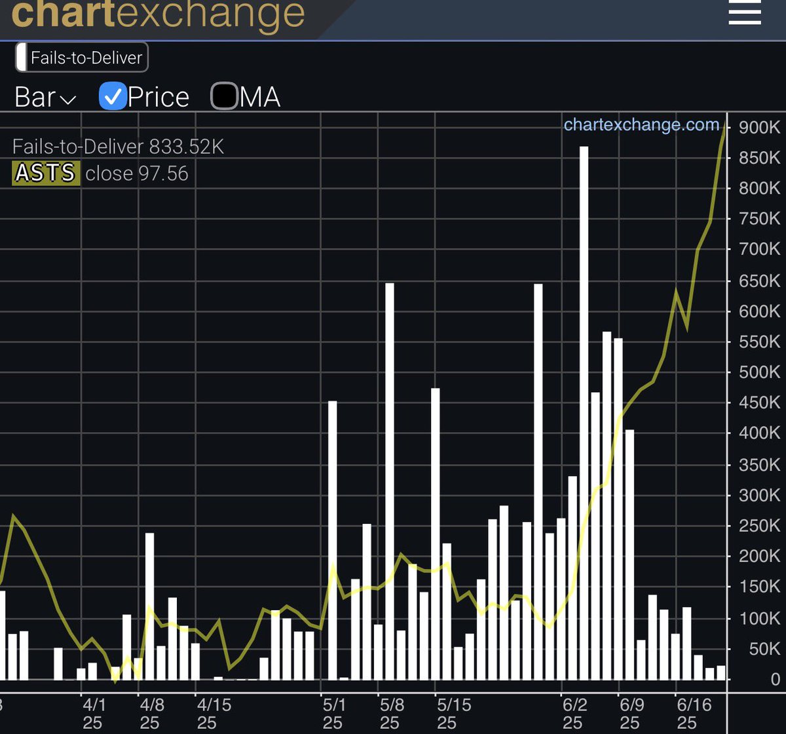The width and height of the screenshot is (786, 734).
Task: Select the Fails-to-Deliver button
Action: click(x=82, y=58)
